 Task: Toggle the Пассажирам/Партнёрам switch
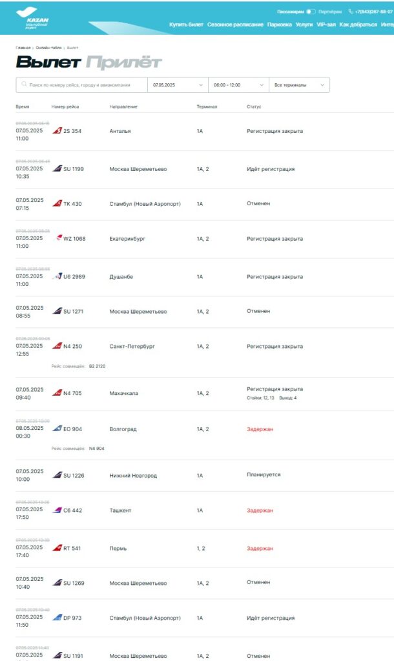pos(311,12)
